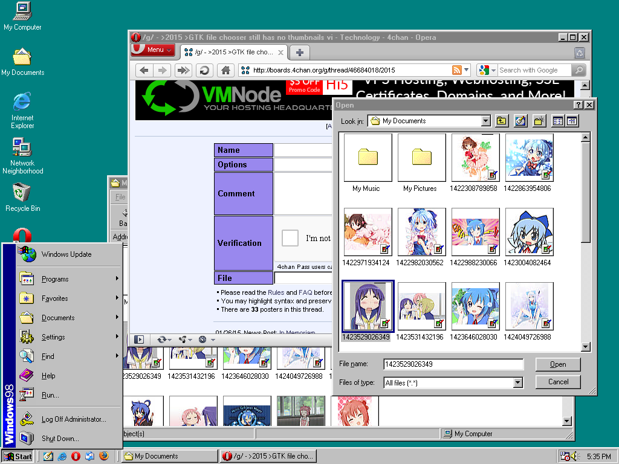Image resolution: width=619 pixels, height=464 pixels.
Task: Expand the Documents submenu in Start menu
Action: pos(69,318)
